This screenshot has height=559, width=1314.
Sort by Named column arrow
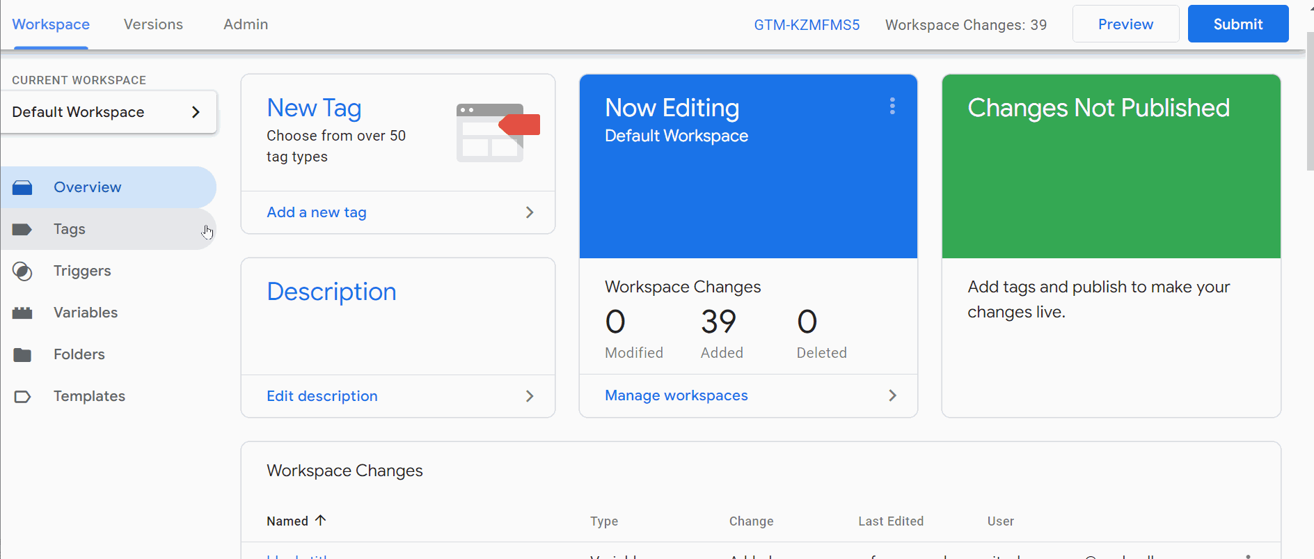pos(320,520)
